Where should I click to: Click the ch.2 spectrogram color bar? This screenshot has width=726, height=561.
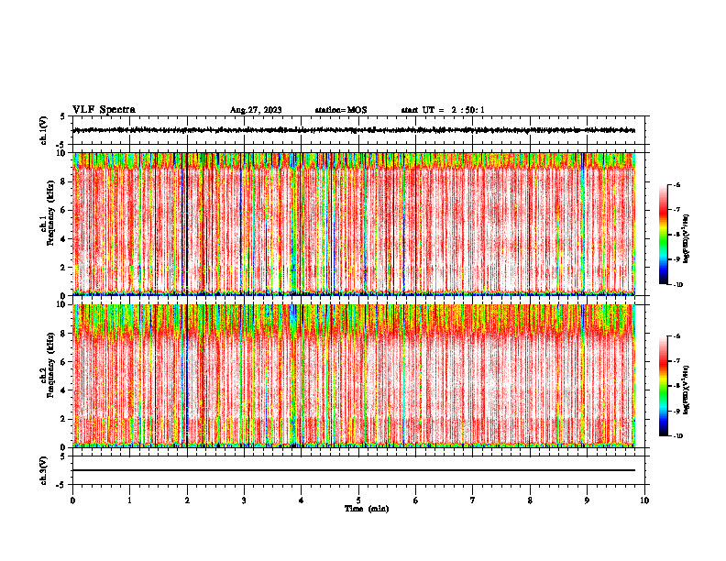(663, 386)
